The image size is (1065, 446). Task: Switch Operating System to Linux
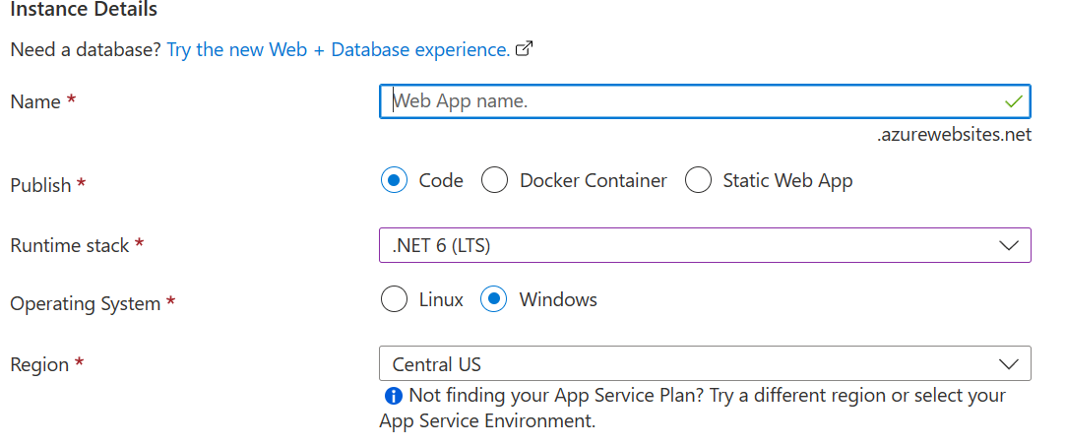coord(394,299)
